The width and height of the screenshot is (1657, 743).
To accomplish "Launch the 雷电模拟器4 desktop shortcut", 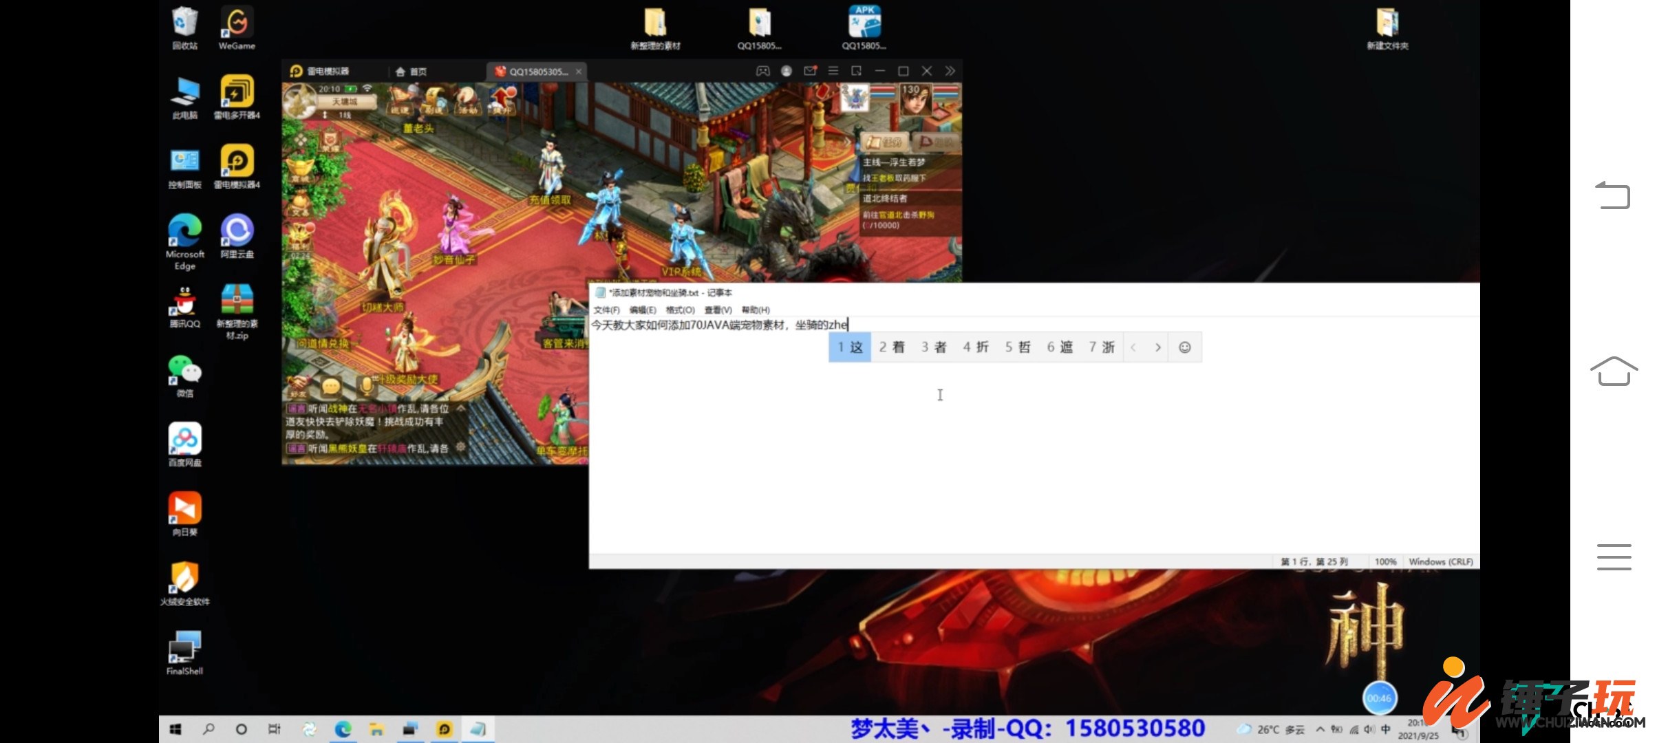I will (x=237, y=166).
